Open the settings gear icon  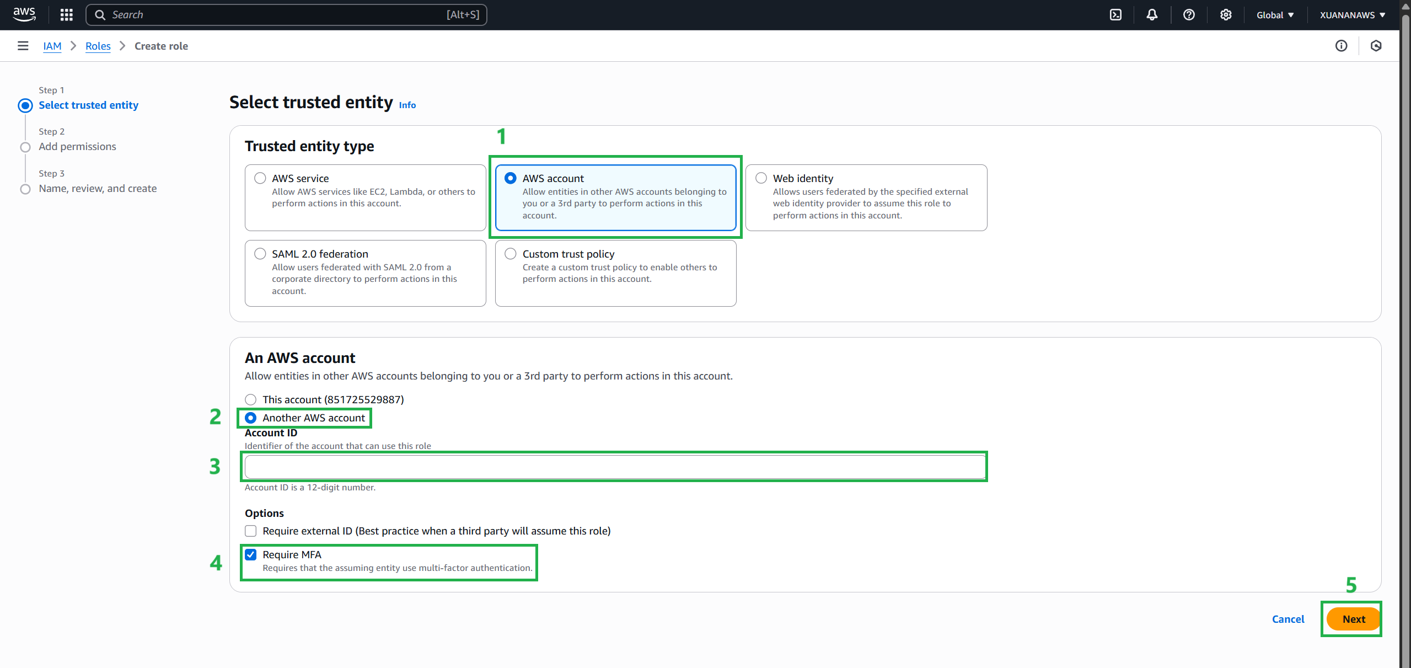click(1225, 14)
